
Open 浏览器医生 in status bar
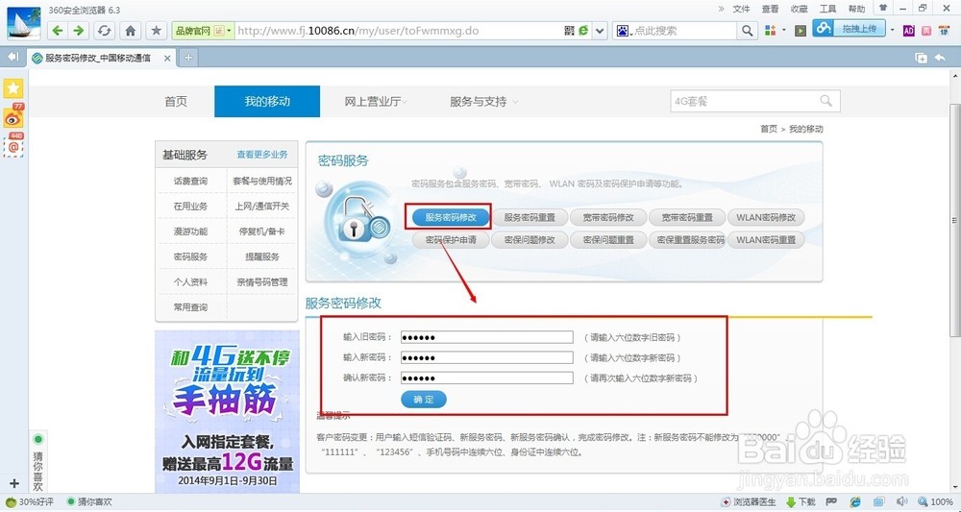tap(749, 502)
